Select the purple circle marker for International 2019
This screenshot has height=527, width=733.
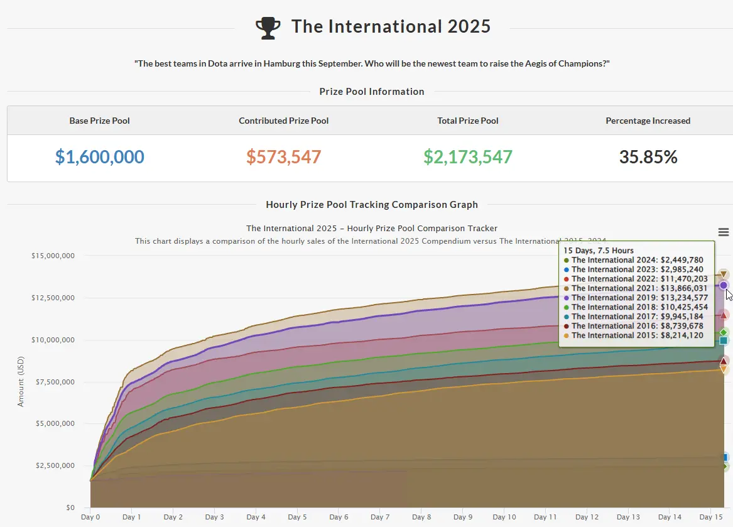(724, 285)
